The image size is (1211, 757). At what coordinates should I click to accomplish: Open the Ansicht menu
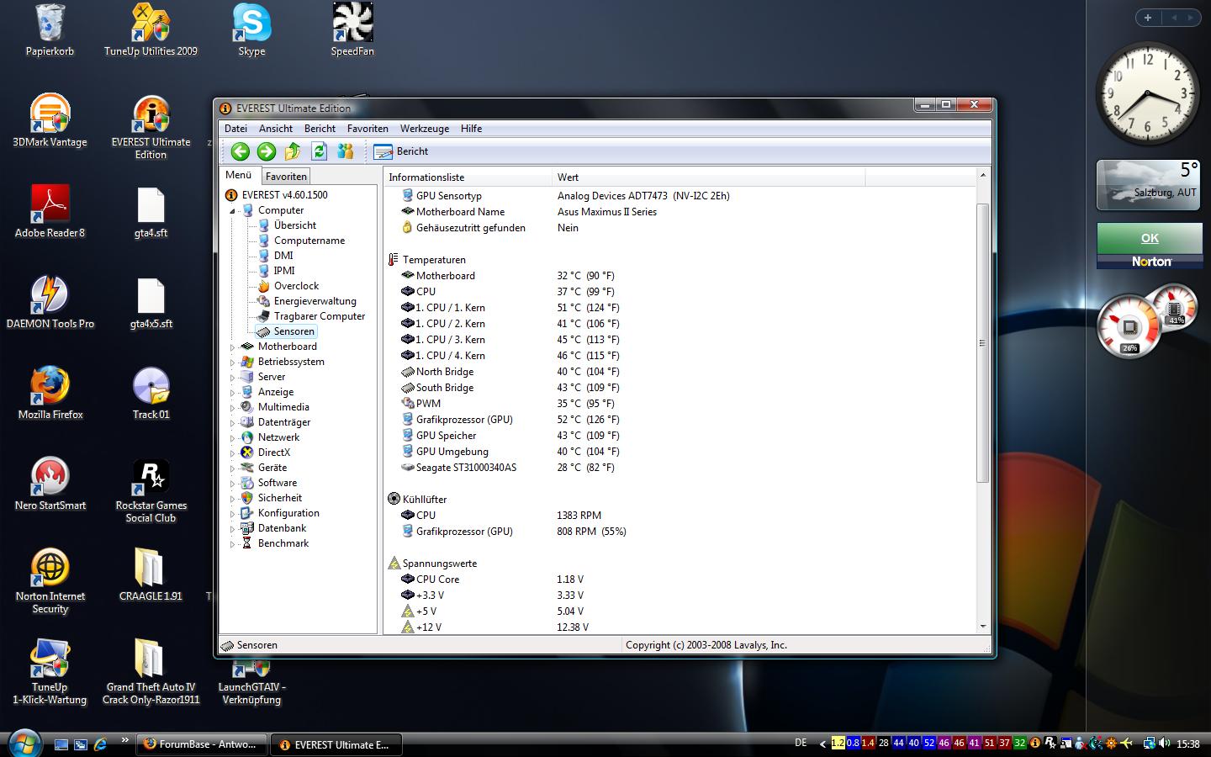(x=276, y=129)
